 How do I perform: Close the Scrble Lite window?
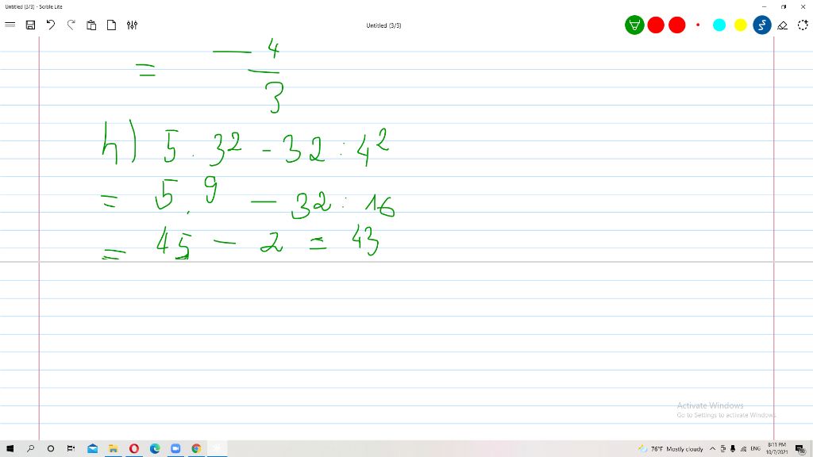pos(803,6)
